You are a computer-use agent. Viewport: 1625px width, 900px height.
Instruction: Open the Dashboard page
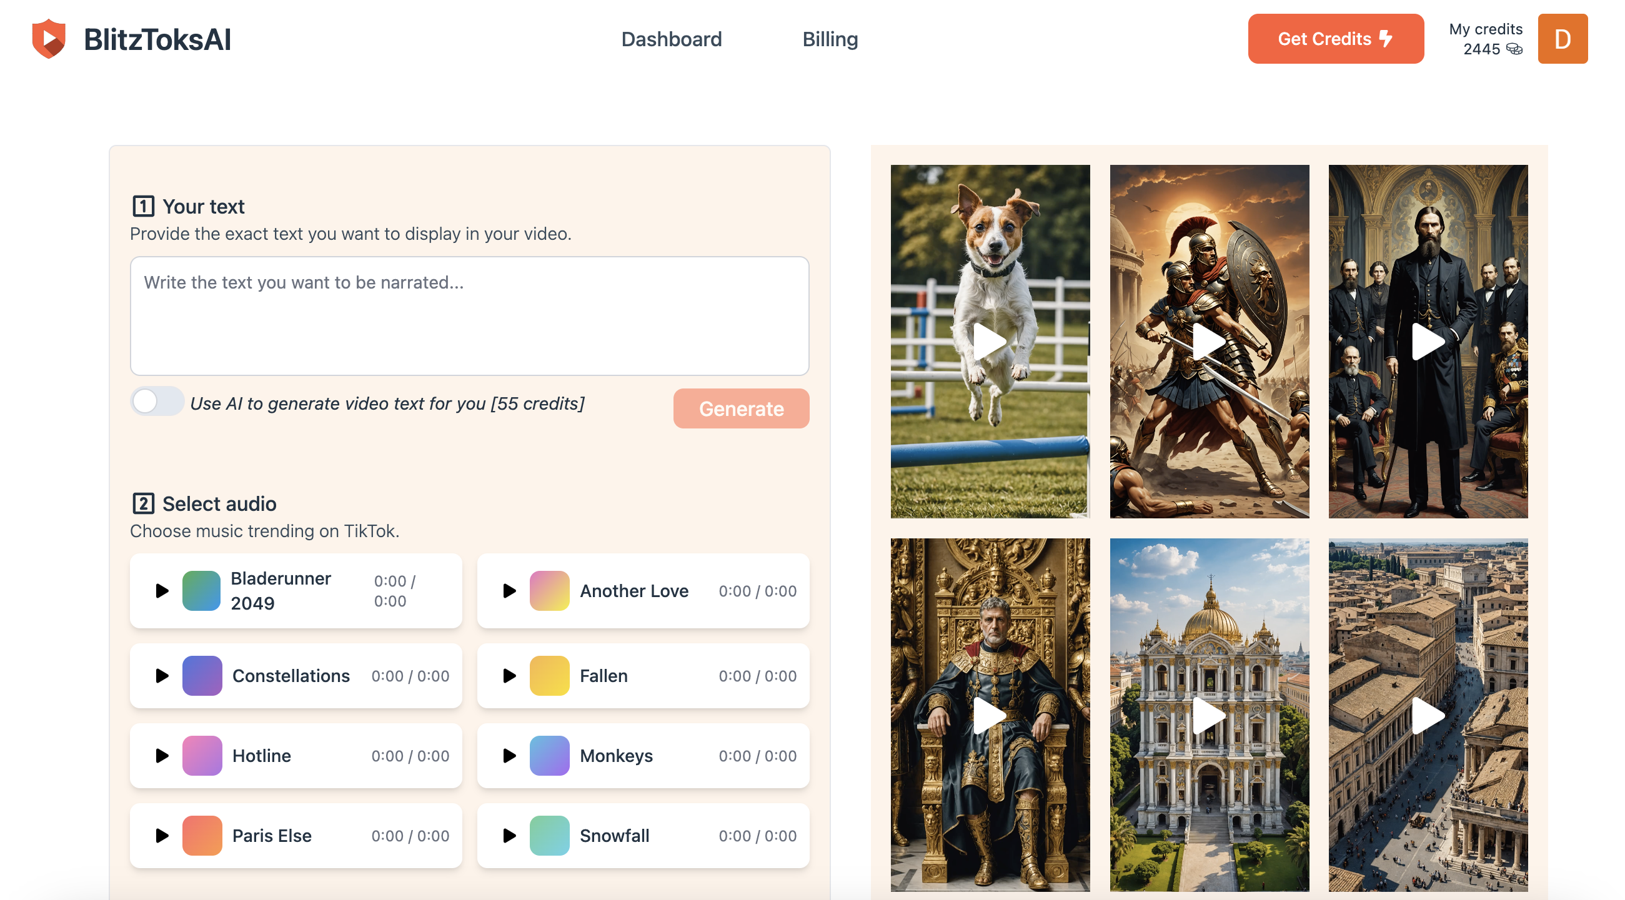click(671, 39)
